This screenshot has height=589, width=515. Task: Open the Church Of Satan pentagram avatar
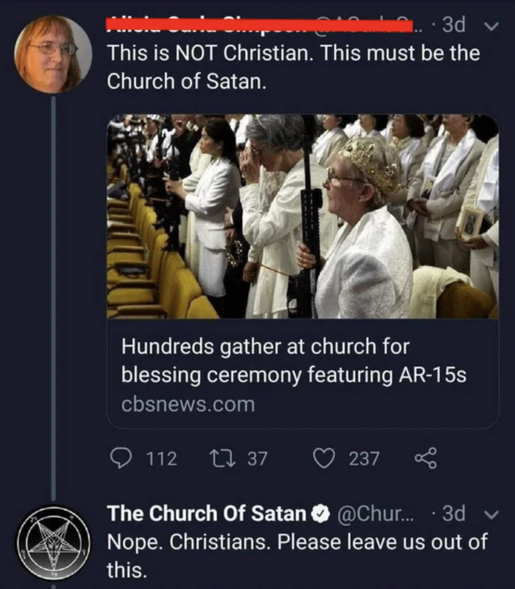click(x=53, y=542)
